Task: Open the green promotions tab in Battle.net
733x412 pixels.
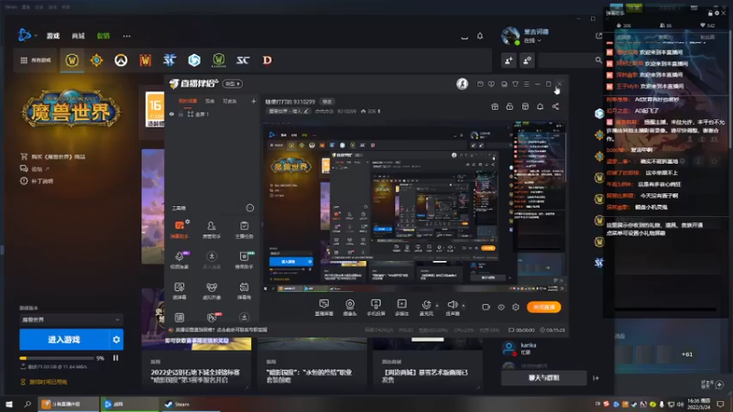Action: coord(104,36)
